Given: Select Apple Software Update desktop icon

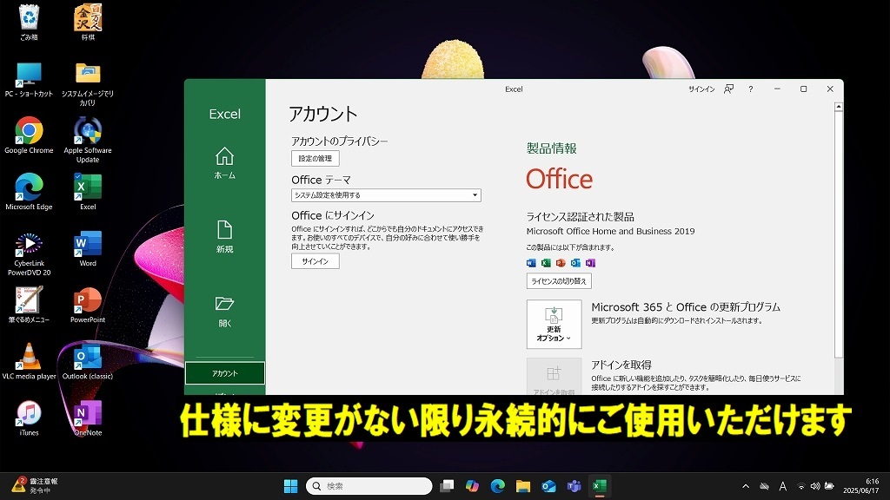Looking at the screenshot, I should click(x=88, y=140).
